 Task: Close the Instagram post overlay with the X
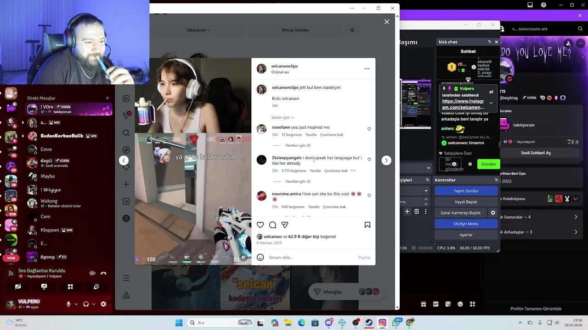tap(387, 22)
